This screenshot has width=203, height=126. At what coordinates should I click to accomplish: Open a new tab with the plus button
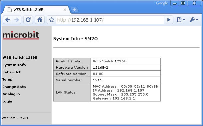coord(75,10)
